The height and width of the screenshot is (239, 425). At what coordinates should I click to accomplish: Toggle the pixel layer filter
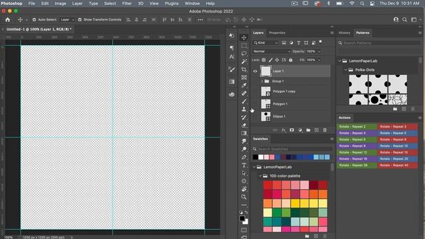tap(284, 42)
